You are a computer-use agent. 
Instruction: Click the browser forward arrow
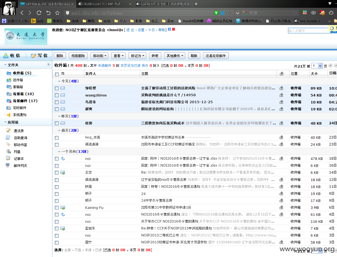(x=30, y=13)
